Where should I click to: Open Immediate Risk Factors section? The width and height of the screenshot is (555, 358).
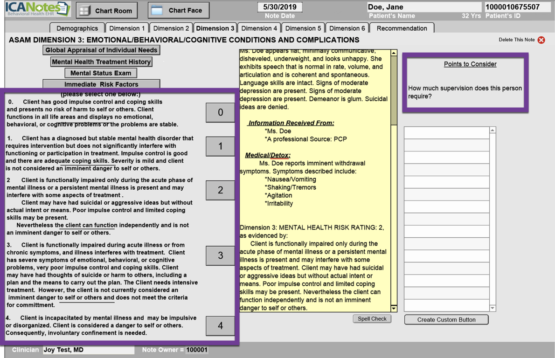[x=101, y=84]
